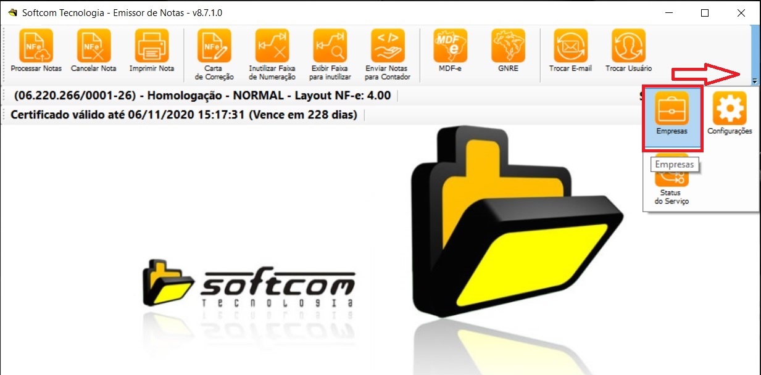Viewport: 761px width, 375px height.
Task: Maximize the Emissor de Notas window
Action: click(705, 13)
